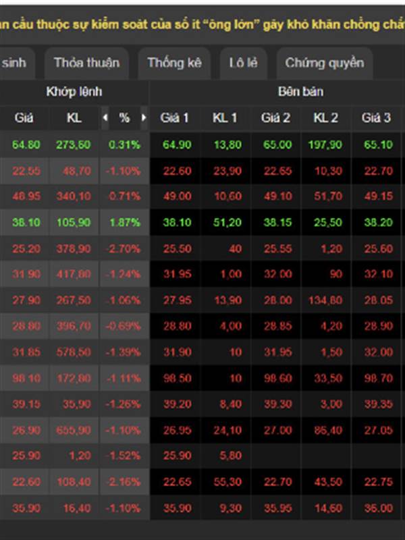Click ask volume 197,90
This screenshot has width=405, height=540.
pyautogui.click(x=325, y=144)
